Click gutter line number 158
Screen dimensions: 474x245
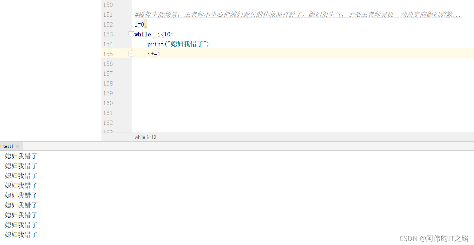pyautogui.click(x=108, y=84)
